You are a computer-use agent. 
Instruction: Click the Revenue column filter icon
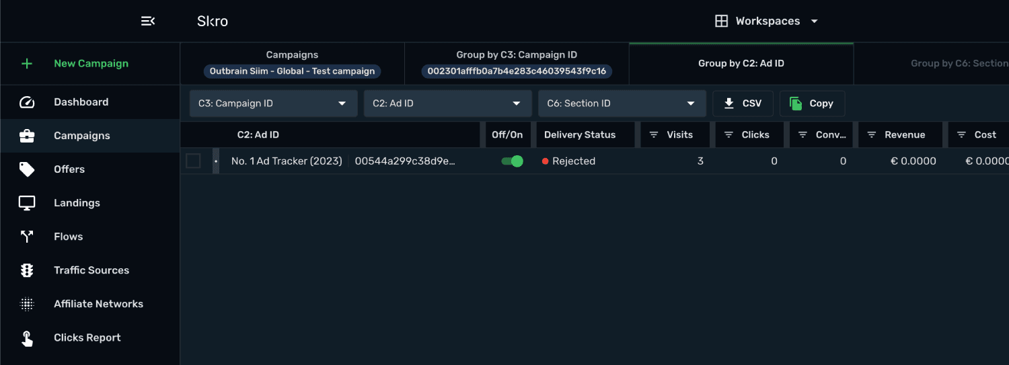872,135
